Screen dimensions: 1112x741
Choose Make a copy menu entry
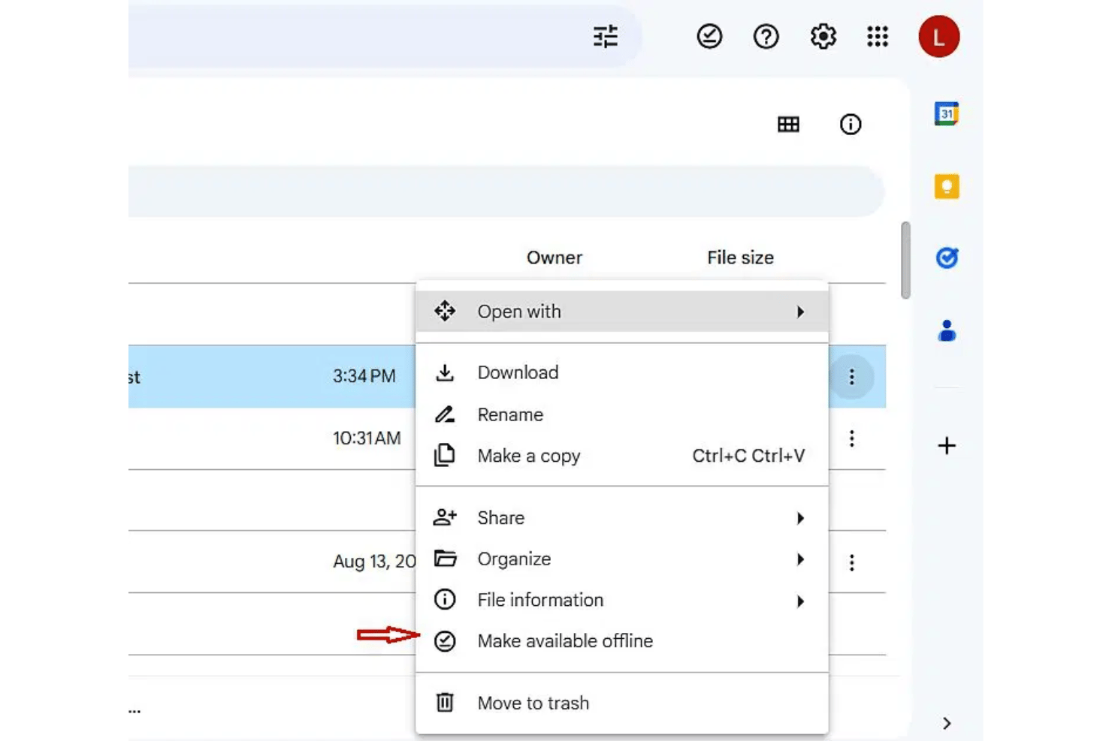622,456
